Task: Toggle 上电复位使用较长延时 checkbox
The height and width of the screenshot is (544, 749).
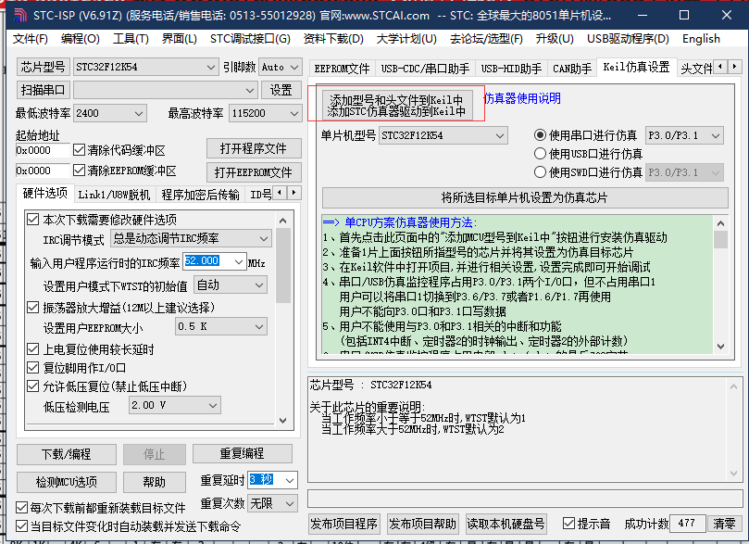Action: (33, 349)
